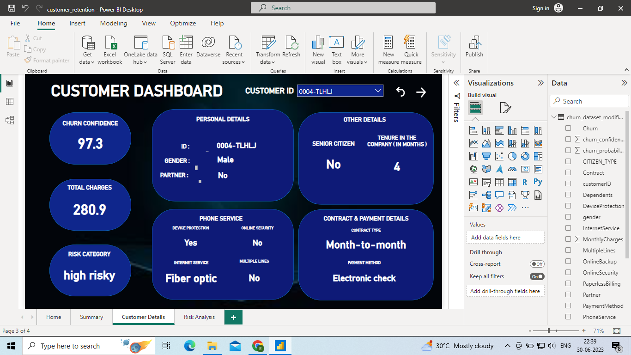
Task: Open the Modeling ribbon tab
Action: click(x=113, y=23)
